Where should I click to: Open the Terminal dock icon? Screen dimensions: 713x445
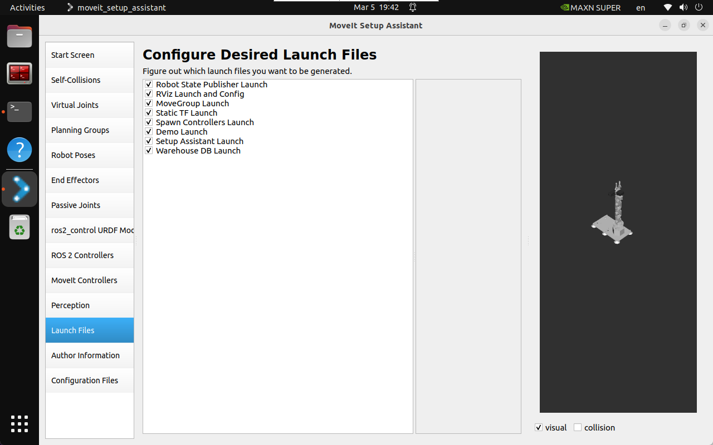(x=19, y=112)
